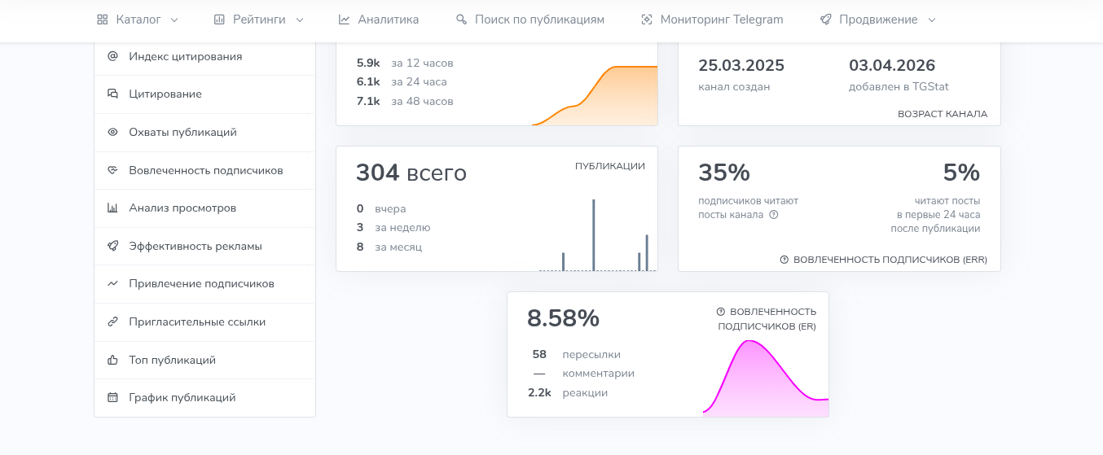Click the quote bubbles icon beside Цитирование
The height and width of the screenshot is (455, 1103).
pyautogui.click(x=113, y=94)
